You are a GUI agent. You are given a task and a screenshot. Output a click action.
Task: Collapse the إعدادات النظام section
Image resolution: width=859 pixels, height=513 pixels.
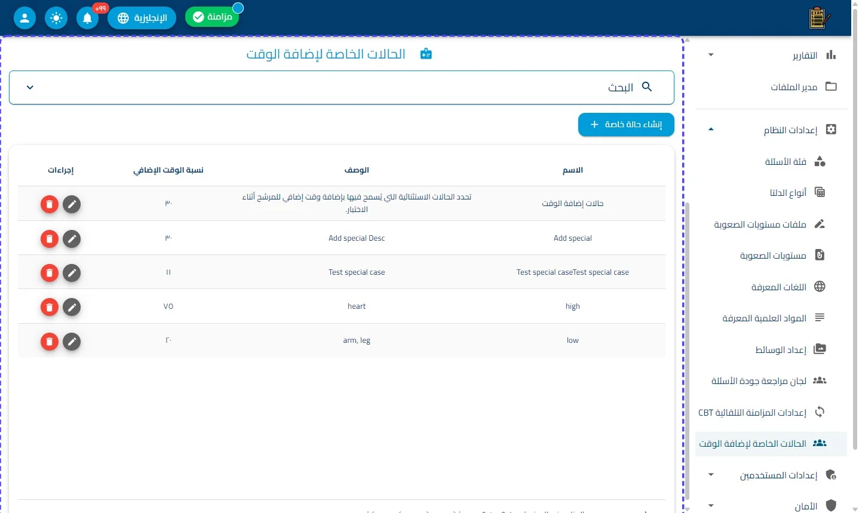771,130
